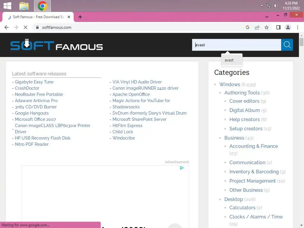Image resolution: width=304 pixels, height=228 pixels.
Task: Open the Windows Start menu
Action: [7, 6]
